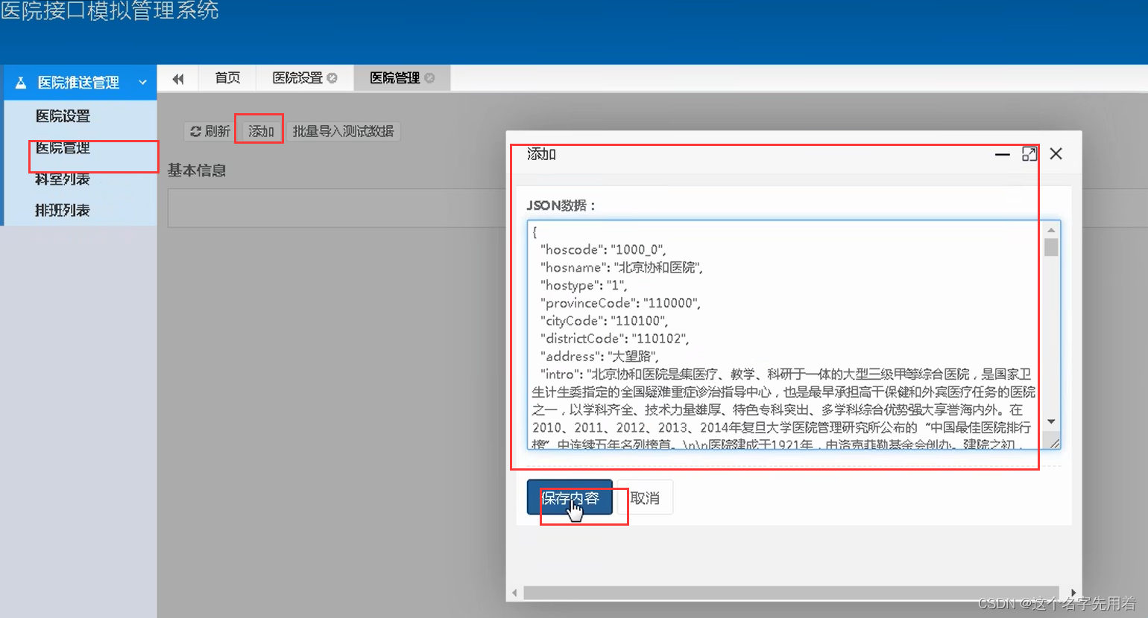Viewport: 1148px width, 618px height.
Task: Open 医院设置 in the sidebar
Action: click(x=63, y=116)
